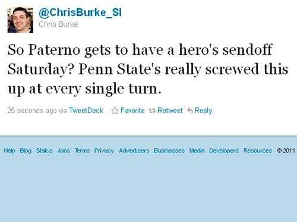Open the @ChrisBurke_SI profile link
The width and height of the screenshot is (297, 222).
80,12
